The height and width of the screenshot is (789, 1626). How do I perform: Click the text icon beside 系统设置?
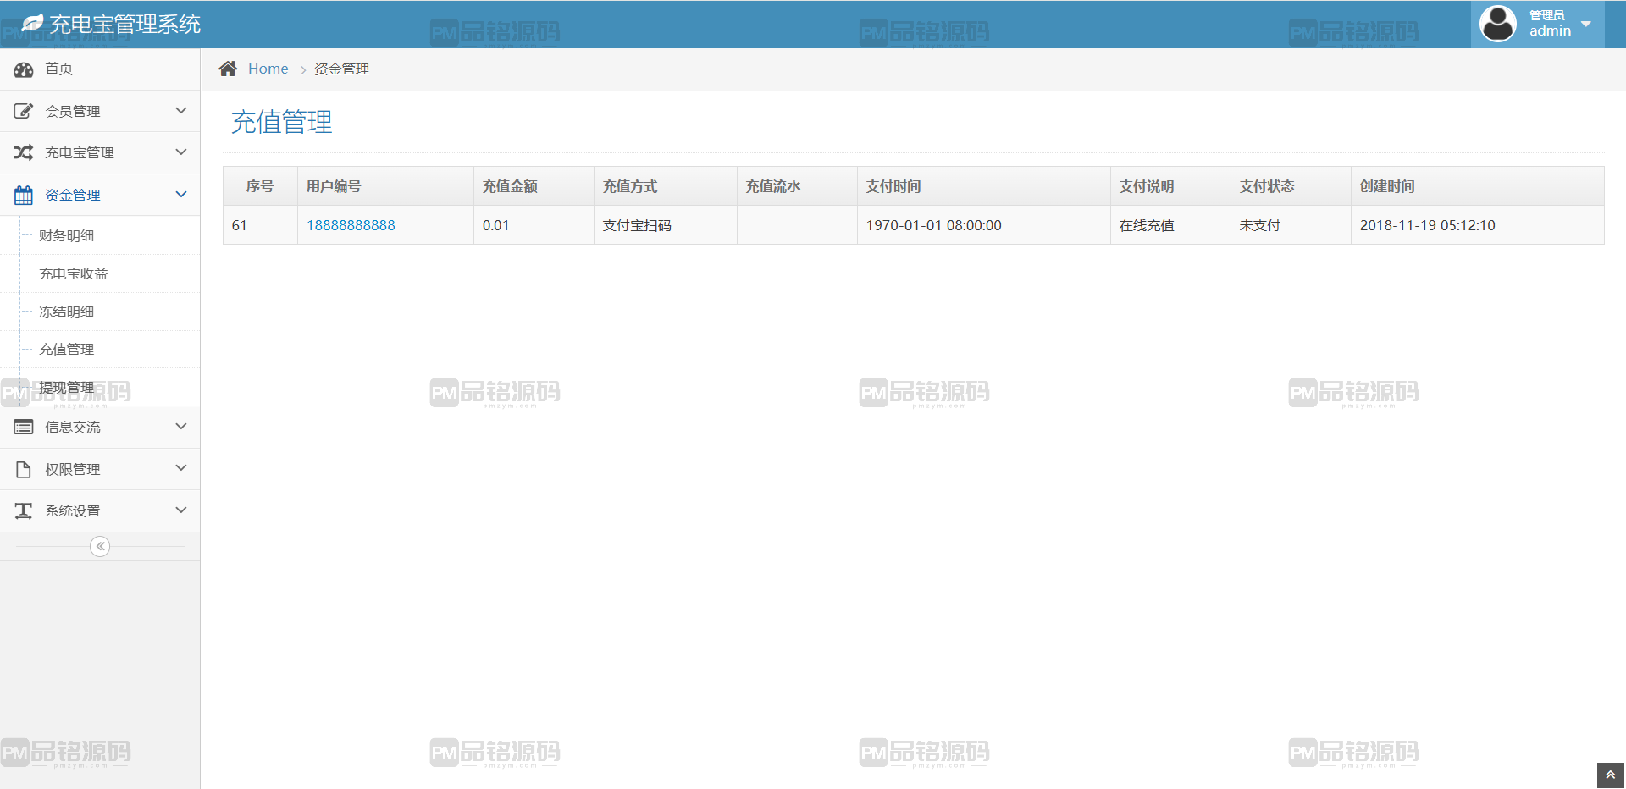[x=24, y=510]
